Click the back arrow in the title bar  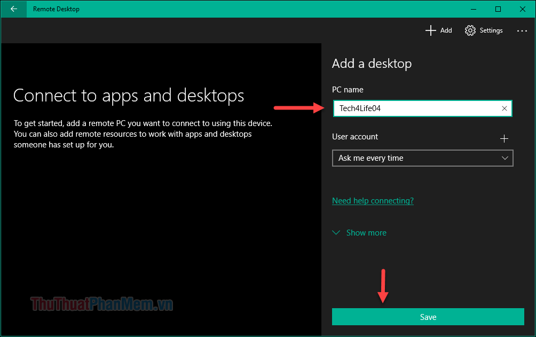13,9
